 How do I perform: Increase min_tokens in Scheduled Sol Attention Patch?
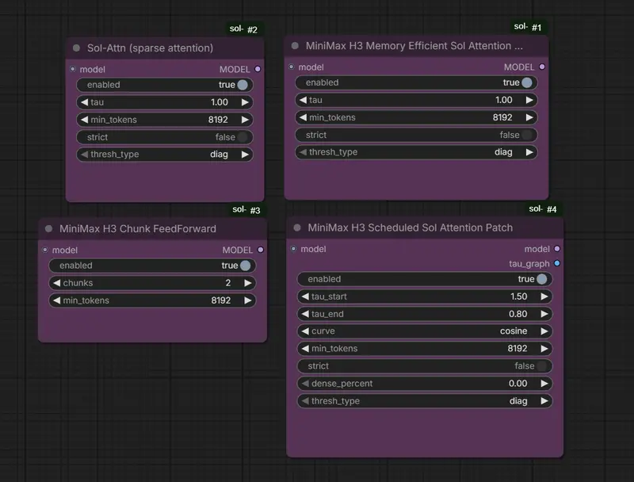pos(544,349)
